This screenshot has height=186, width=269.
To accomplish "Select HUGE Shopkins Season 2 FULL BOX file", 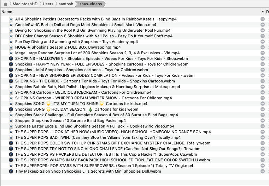I will 68,47.
